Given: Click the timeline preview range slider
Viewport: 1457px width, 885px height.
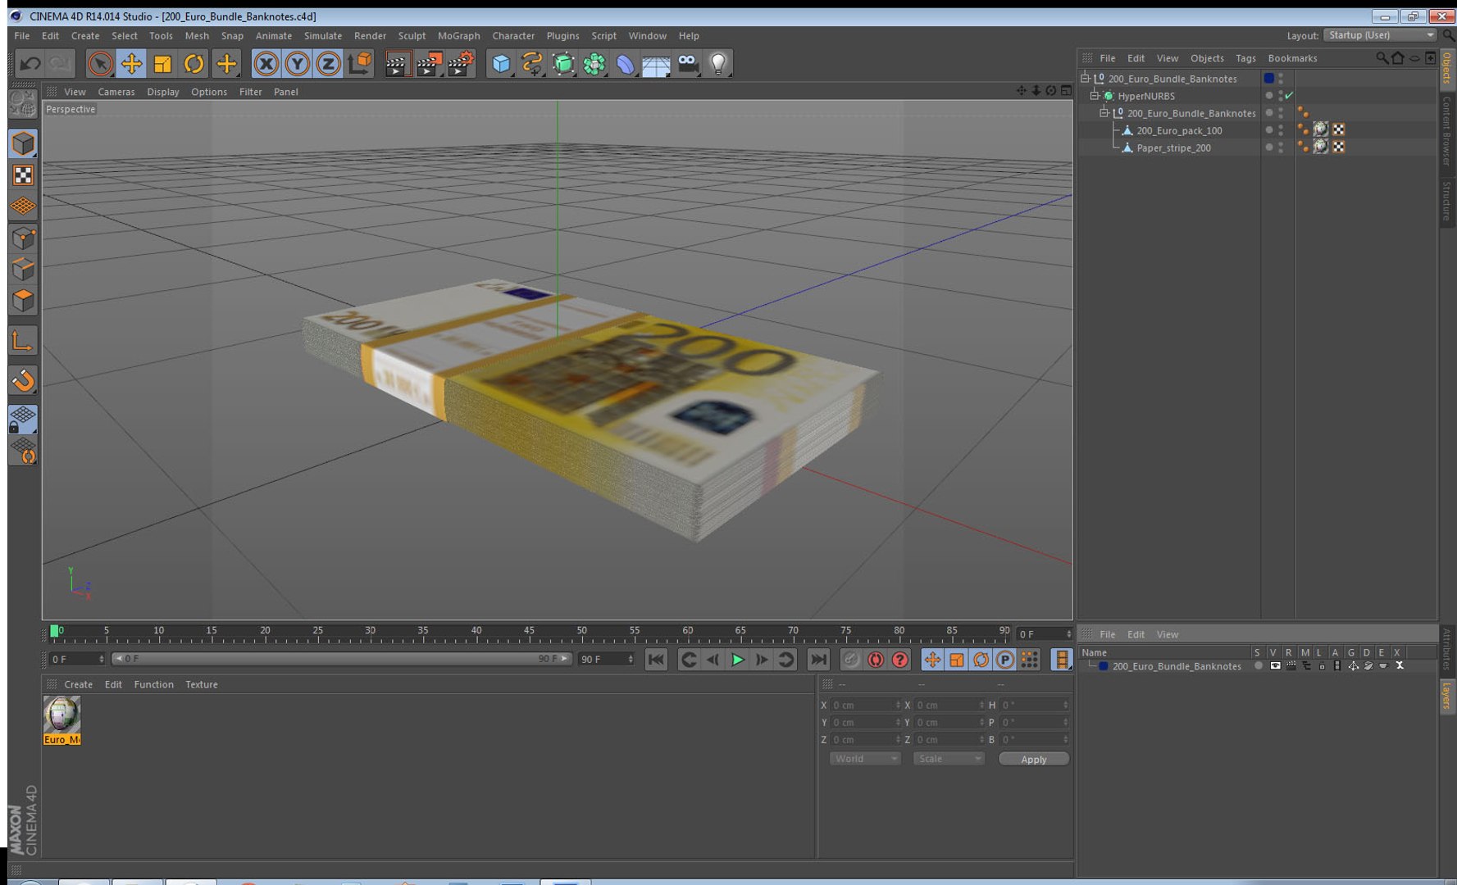Looking at the screenshot, I should coord(341,659).
